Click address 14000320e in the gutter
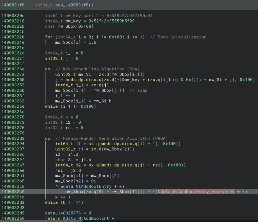This screenshot has height=222, width=258. tap(13, 16)
